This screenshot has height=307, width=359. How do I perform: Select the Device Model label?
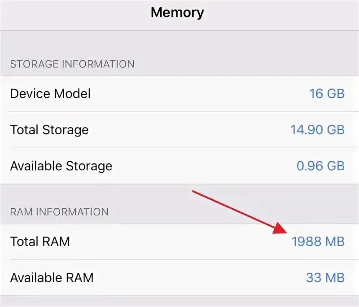pyautogui.click(x=50, y=94)
